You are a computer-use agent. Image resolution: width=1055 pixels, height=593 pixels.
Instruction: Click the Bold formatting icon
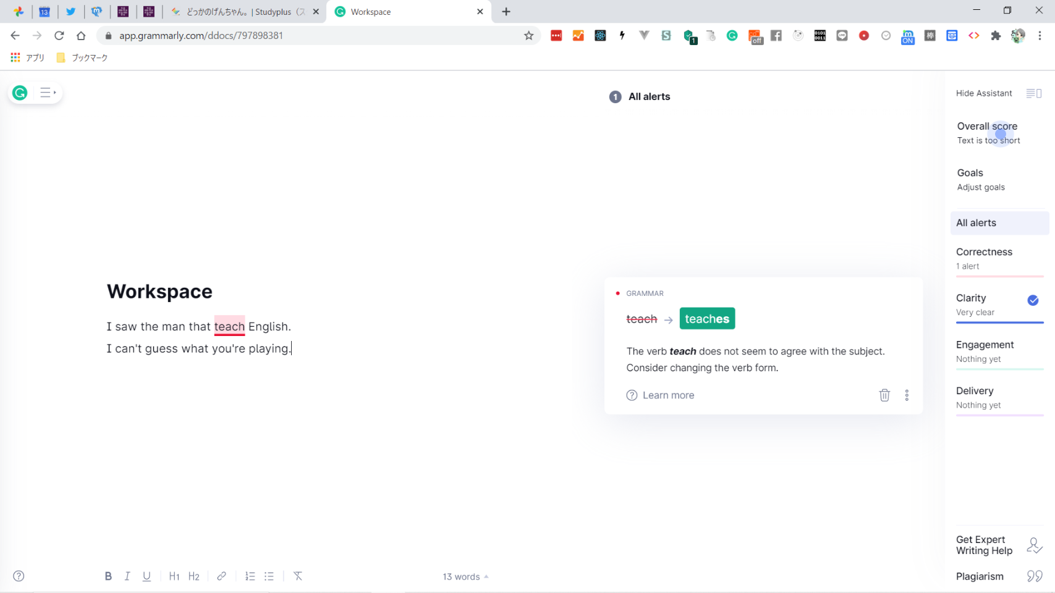click(108, 576)
